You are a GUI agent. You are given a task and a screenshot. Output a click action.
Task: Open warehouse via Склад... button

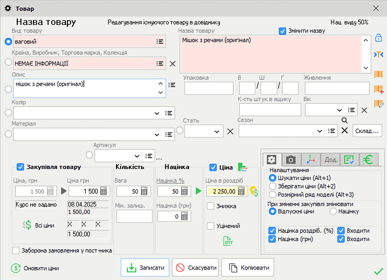(x=367, y=131)
